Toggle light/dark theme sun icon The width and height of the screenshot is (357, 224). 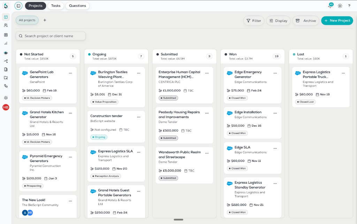(x=340, y=6)
